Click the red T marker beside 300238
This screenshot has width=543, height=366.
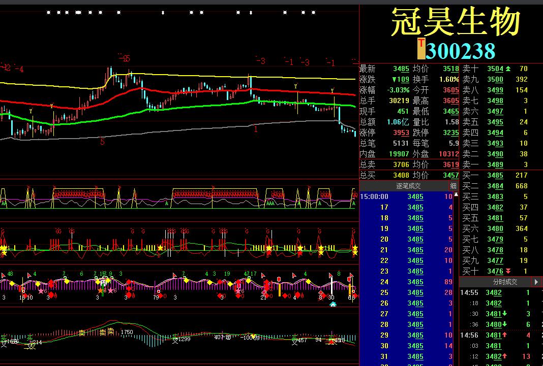coord(421,49)
